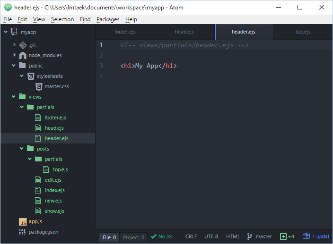Click the master.css file icon

coord(39,87)
